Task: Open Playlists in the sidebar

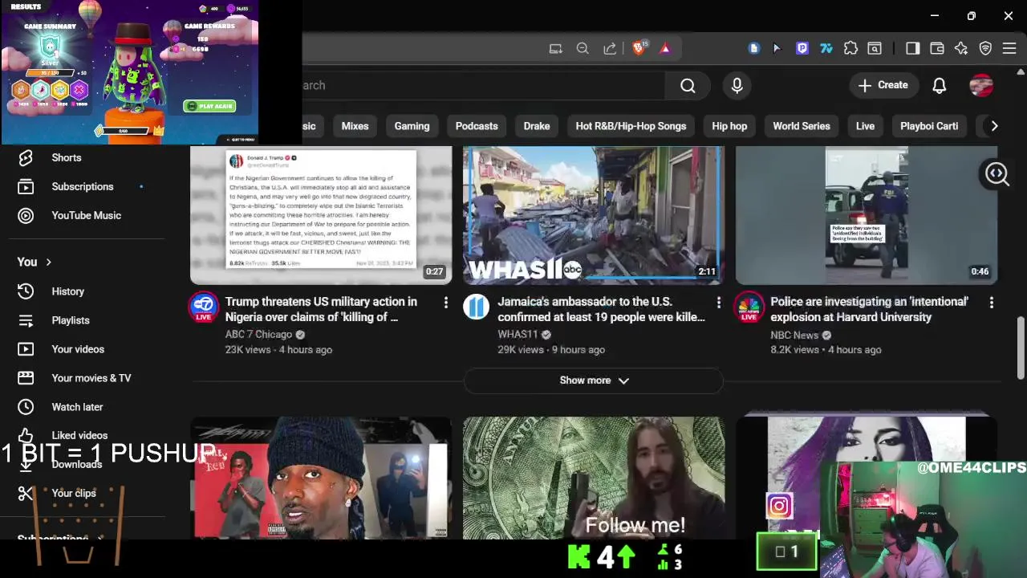Action: pyautogui.click(x=71, y=320)
